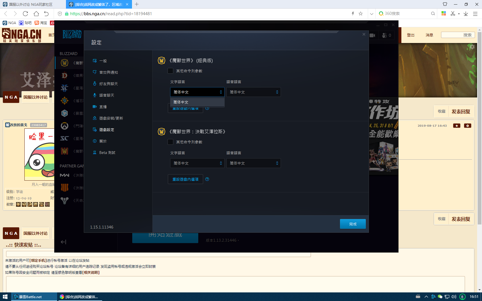Open 語音語言 dropdown for 決戰艾澤拉斯
This screenshot has width=482, height=301.
254,163
